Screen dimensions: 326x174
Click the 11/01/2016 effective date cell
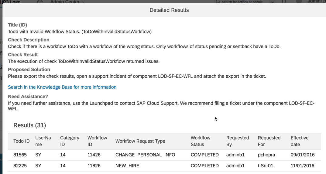(303, 166)
